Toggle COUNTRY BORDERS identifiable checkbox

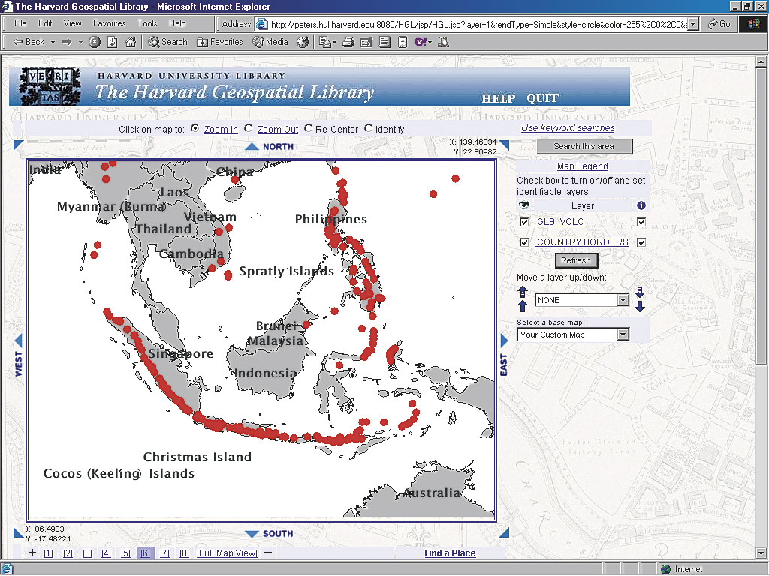[641, 242]
